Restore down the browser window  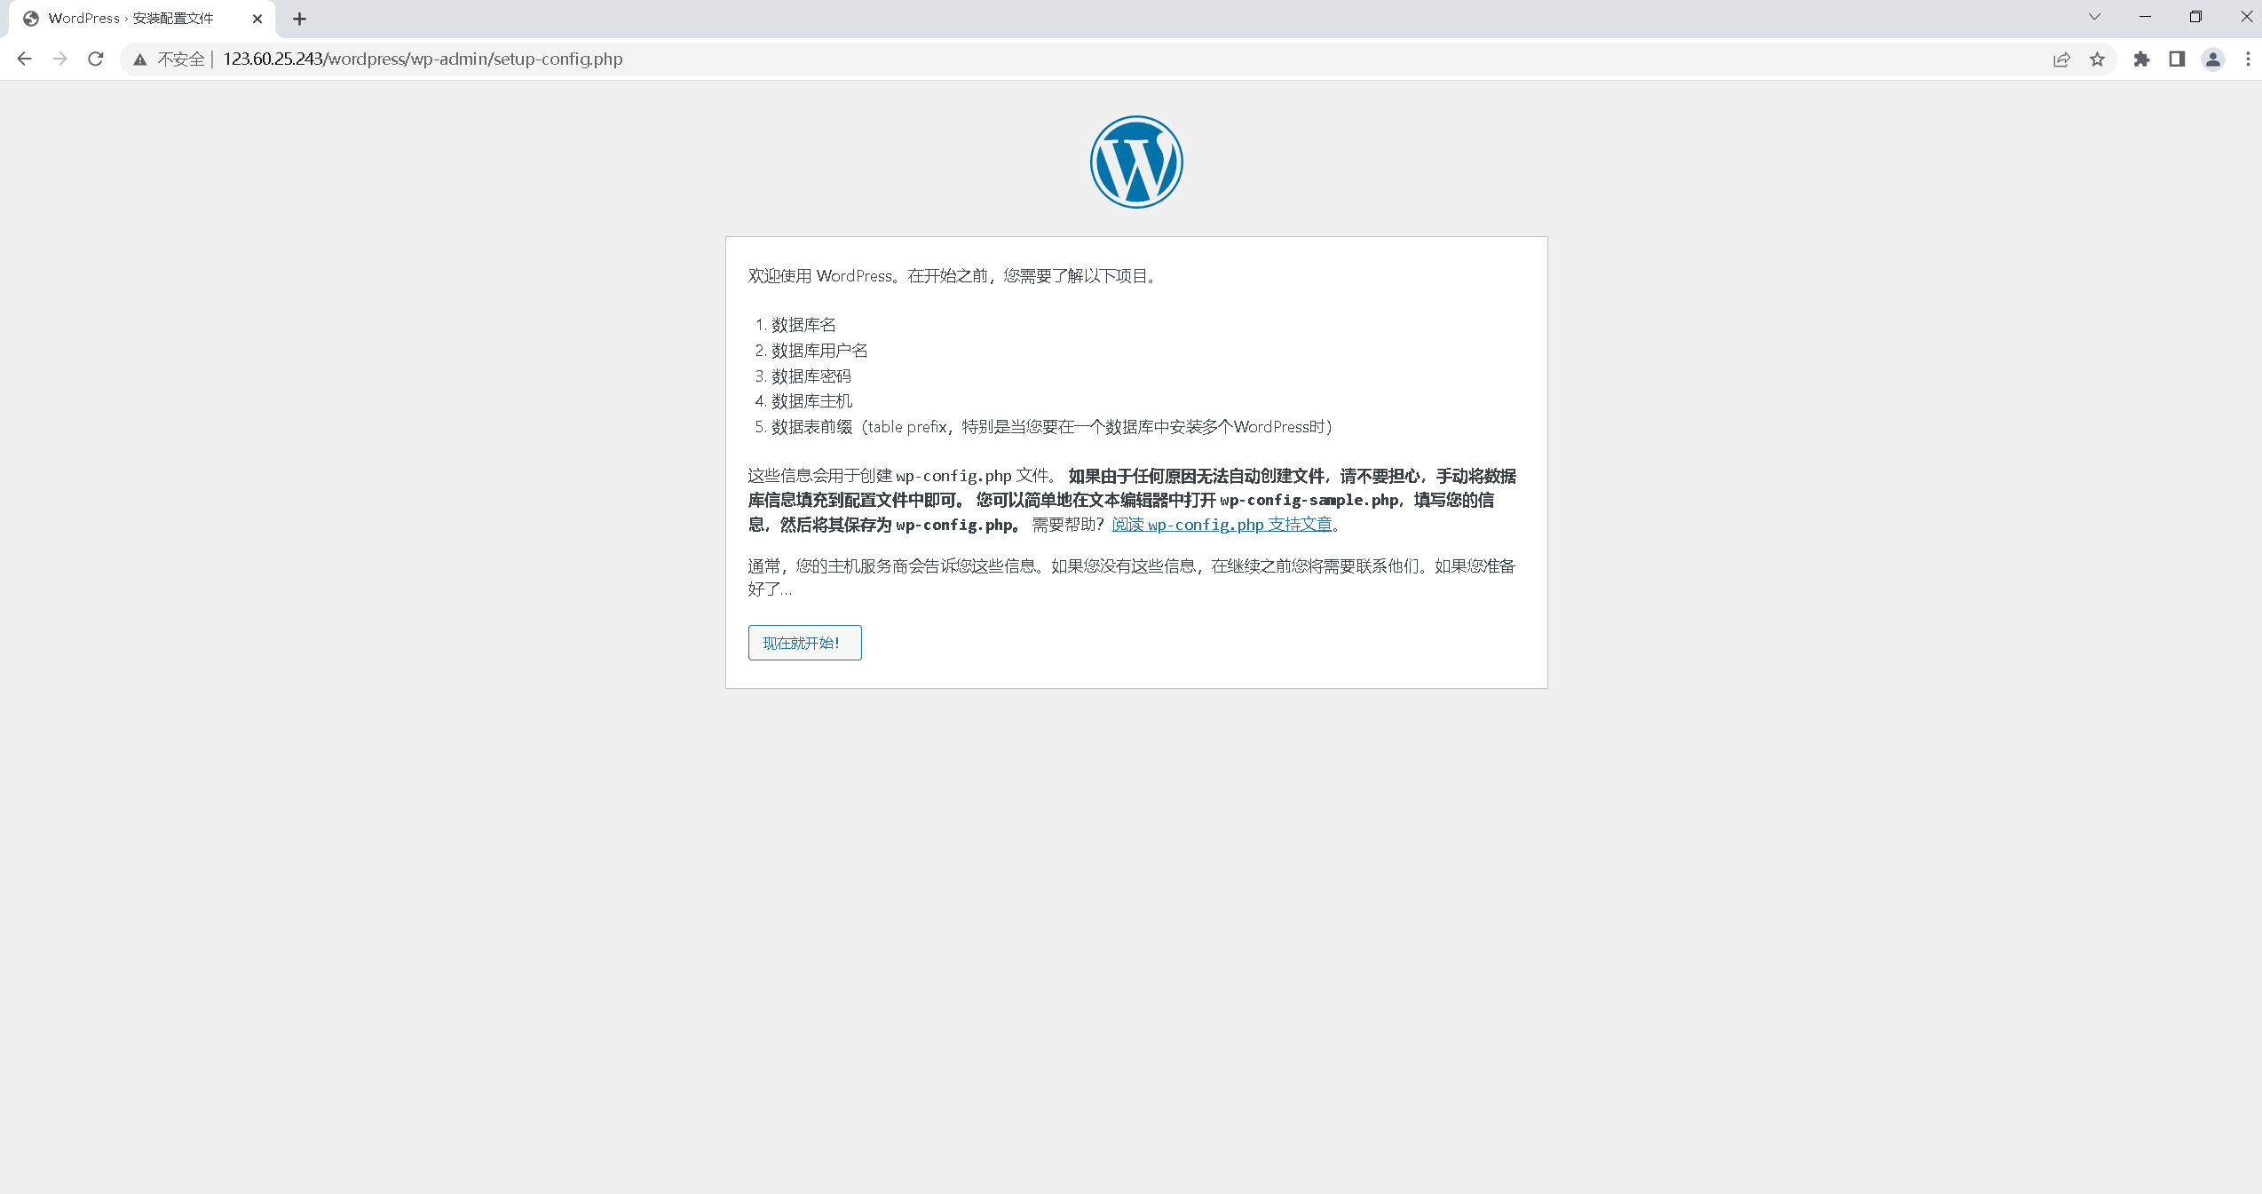click(2195, 17)
